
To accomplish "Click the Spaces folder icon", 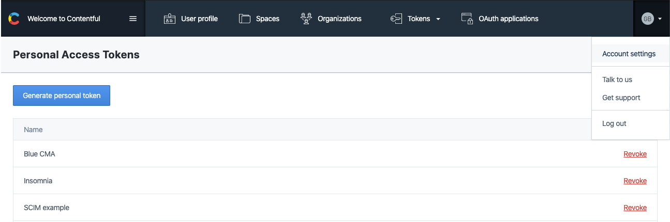I will [x=245, y=19].
